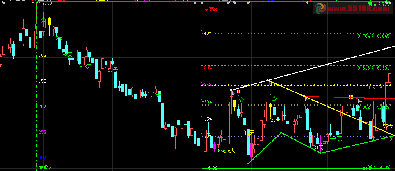Click the plus marker left of the 7.30 label
Image resolution: width=395 pixels, height=171 pixels.
click(33, 3)
